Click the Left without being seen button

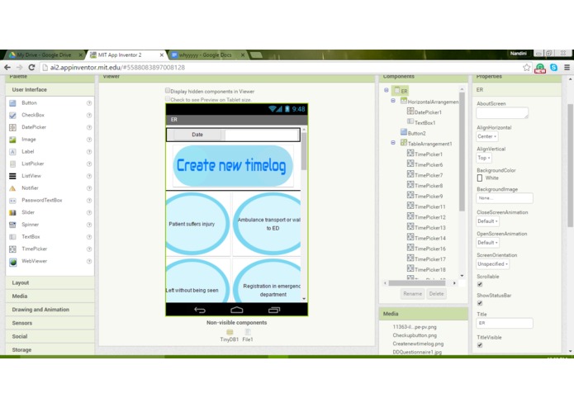[197, 280]
